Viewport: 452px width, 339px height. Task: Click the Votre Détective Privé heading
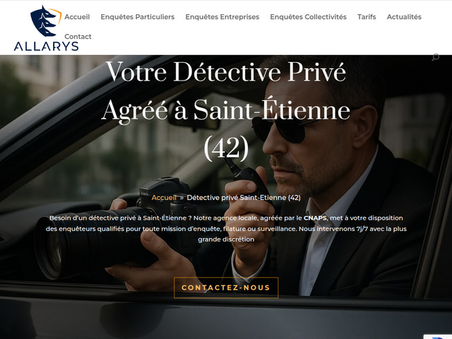226,72
